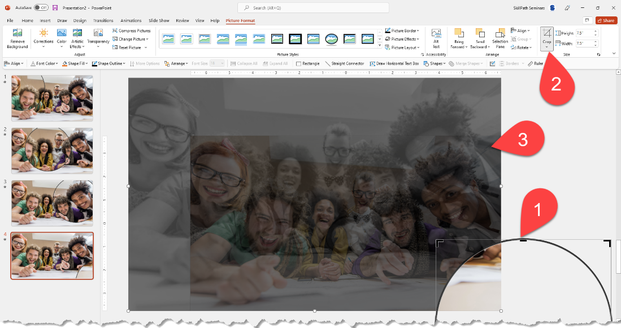The height and width of the screenshot is (328, 621).
Task: Click the SkillPath Seminars account avatar
Action: [x=553, y=7]
